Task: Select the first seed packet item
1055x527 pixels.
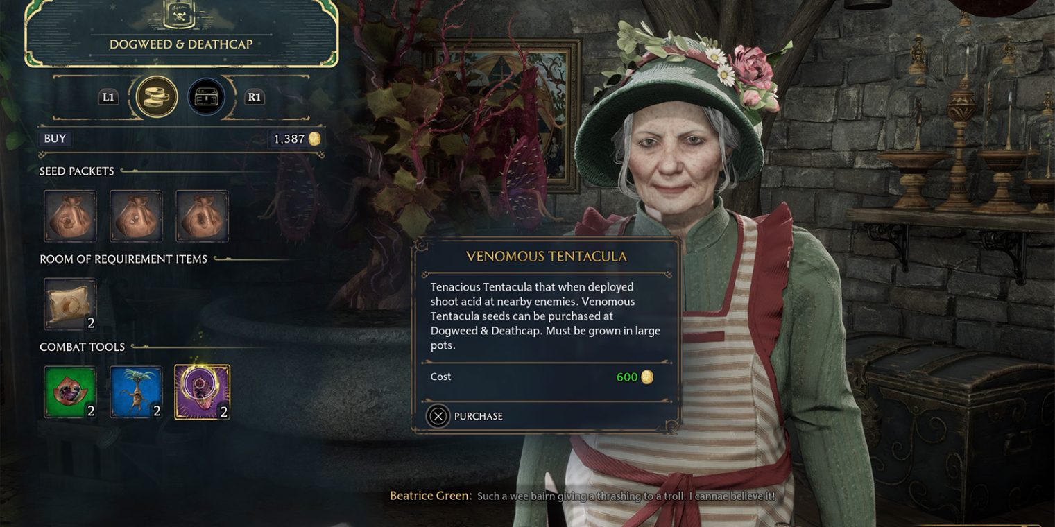Action: coord(70,216)
